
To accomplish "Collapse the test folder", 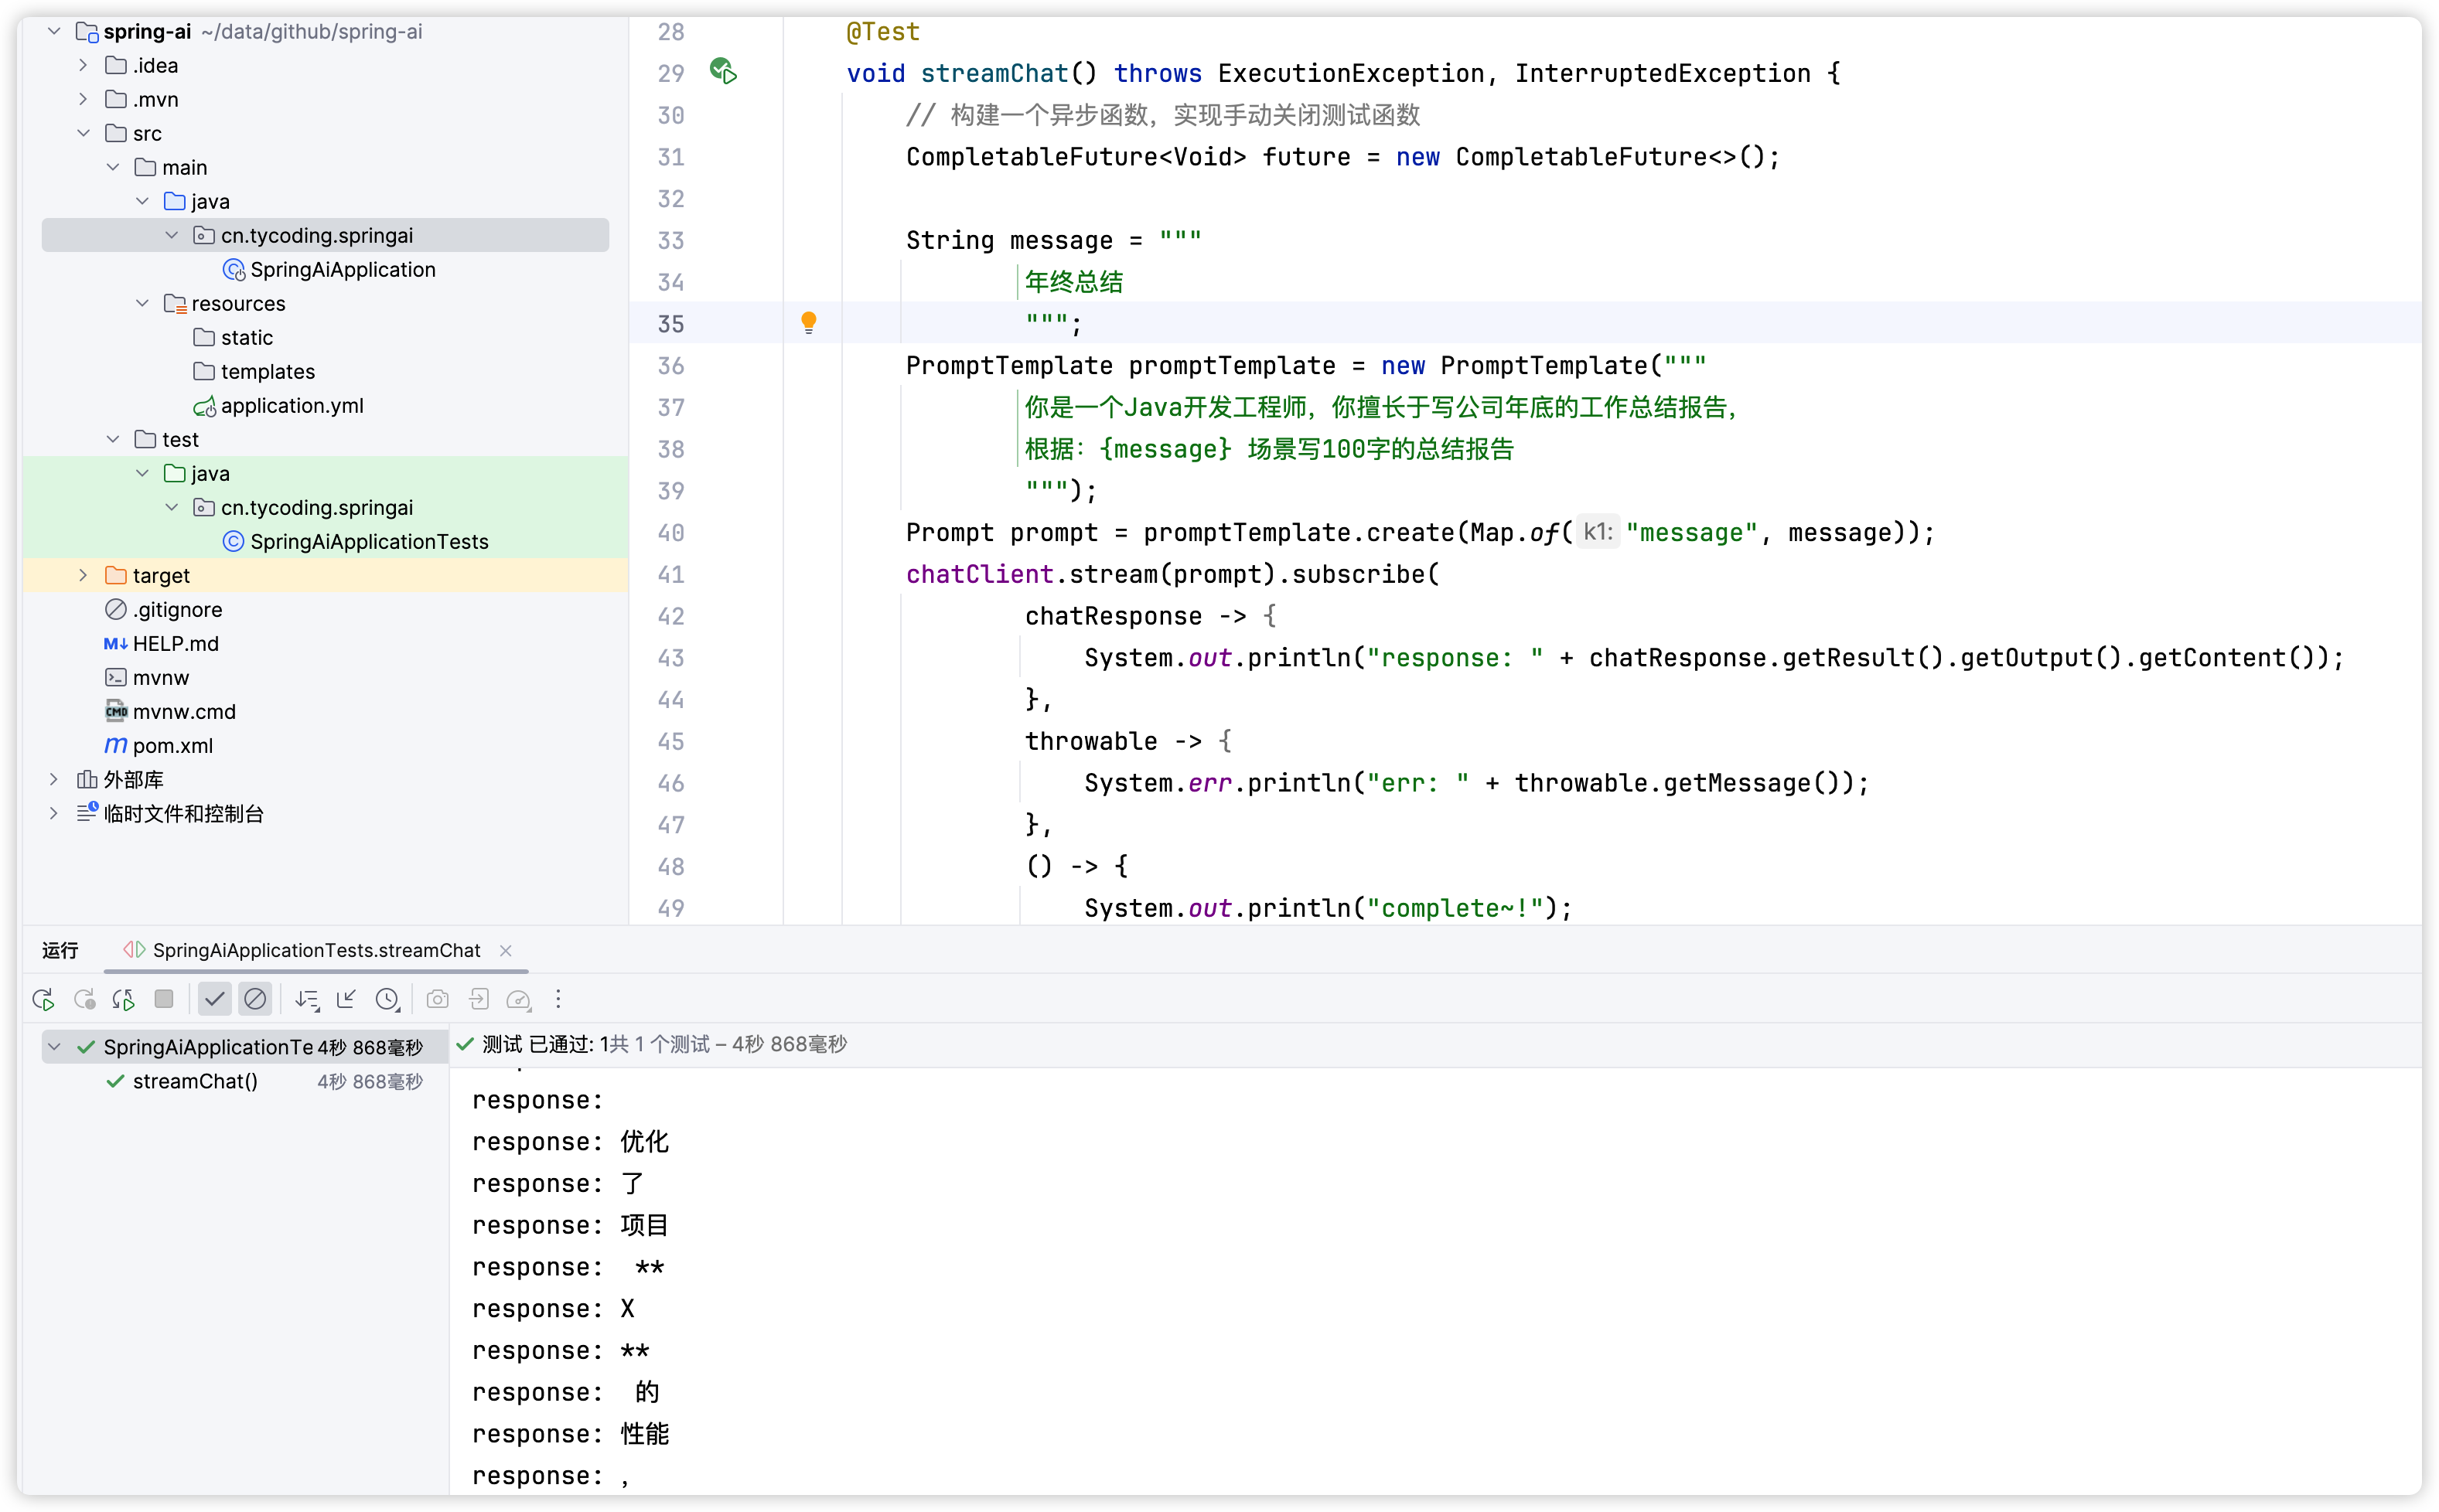I will tap(113, 440).
